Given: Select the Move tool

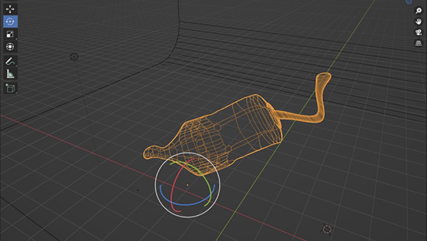Looking at the screenshot, I should [10, 9].
